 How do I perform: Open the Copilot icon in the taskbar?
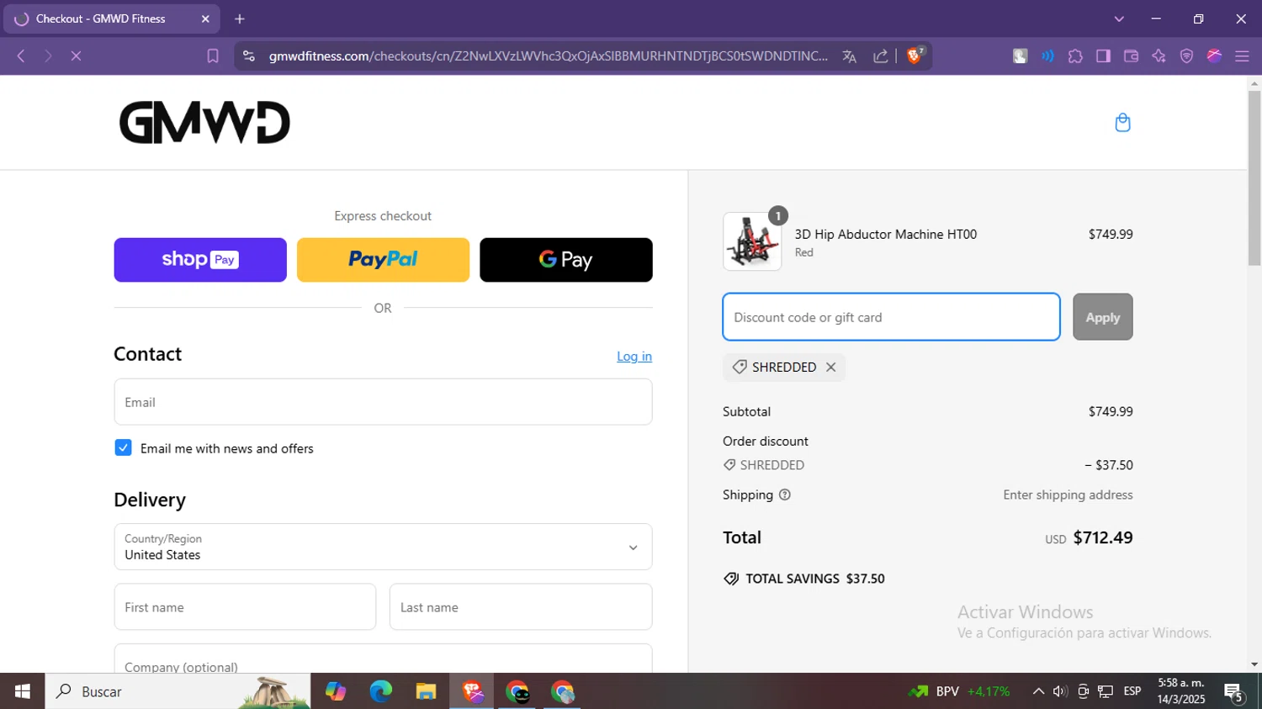point(336,691)
